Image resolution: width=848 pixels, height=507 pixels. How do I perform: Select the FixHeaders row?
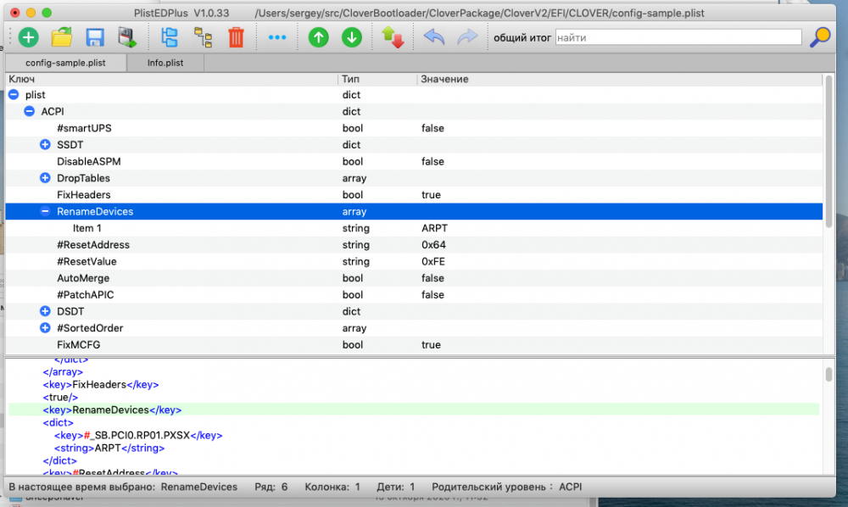coord(414,195)
